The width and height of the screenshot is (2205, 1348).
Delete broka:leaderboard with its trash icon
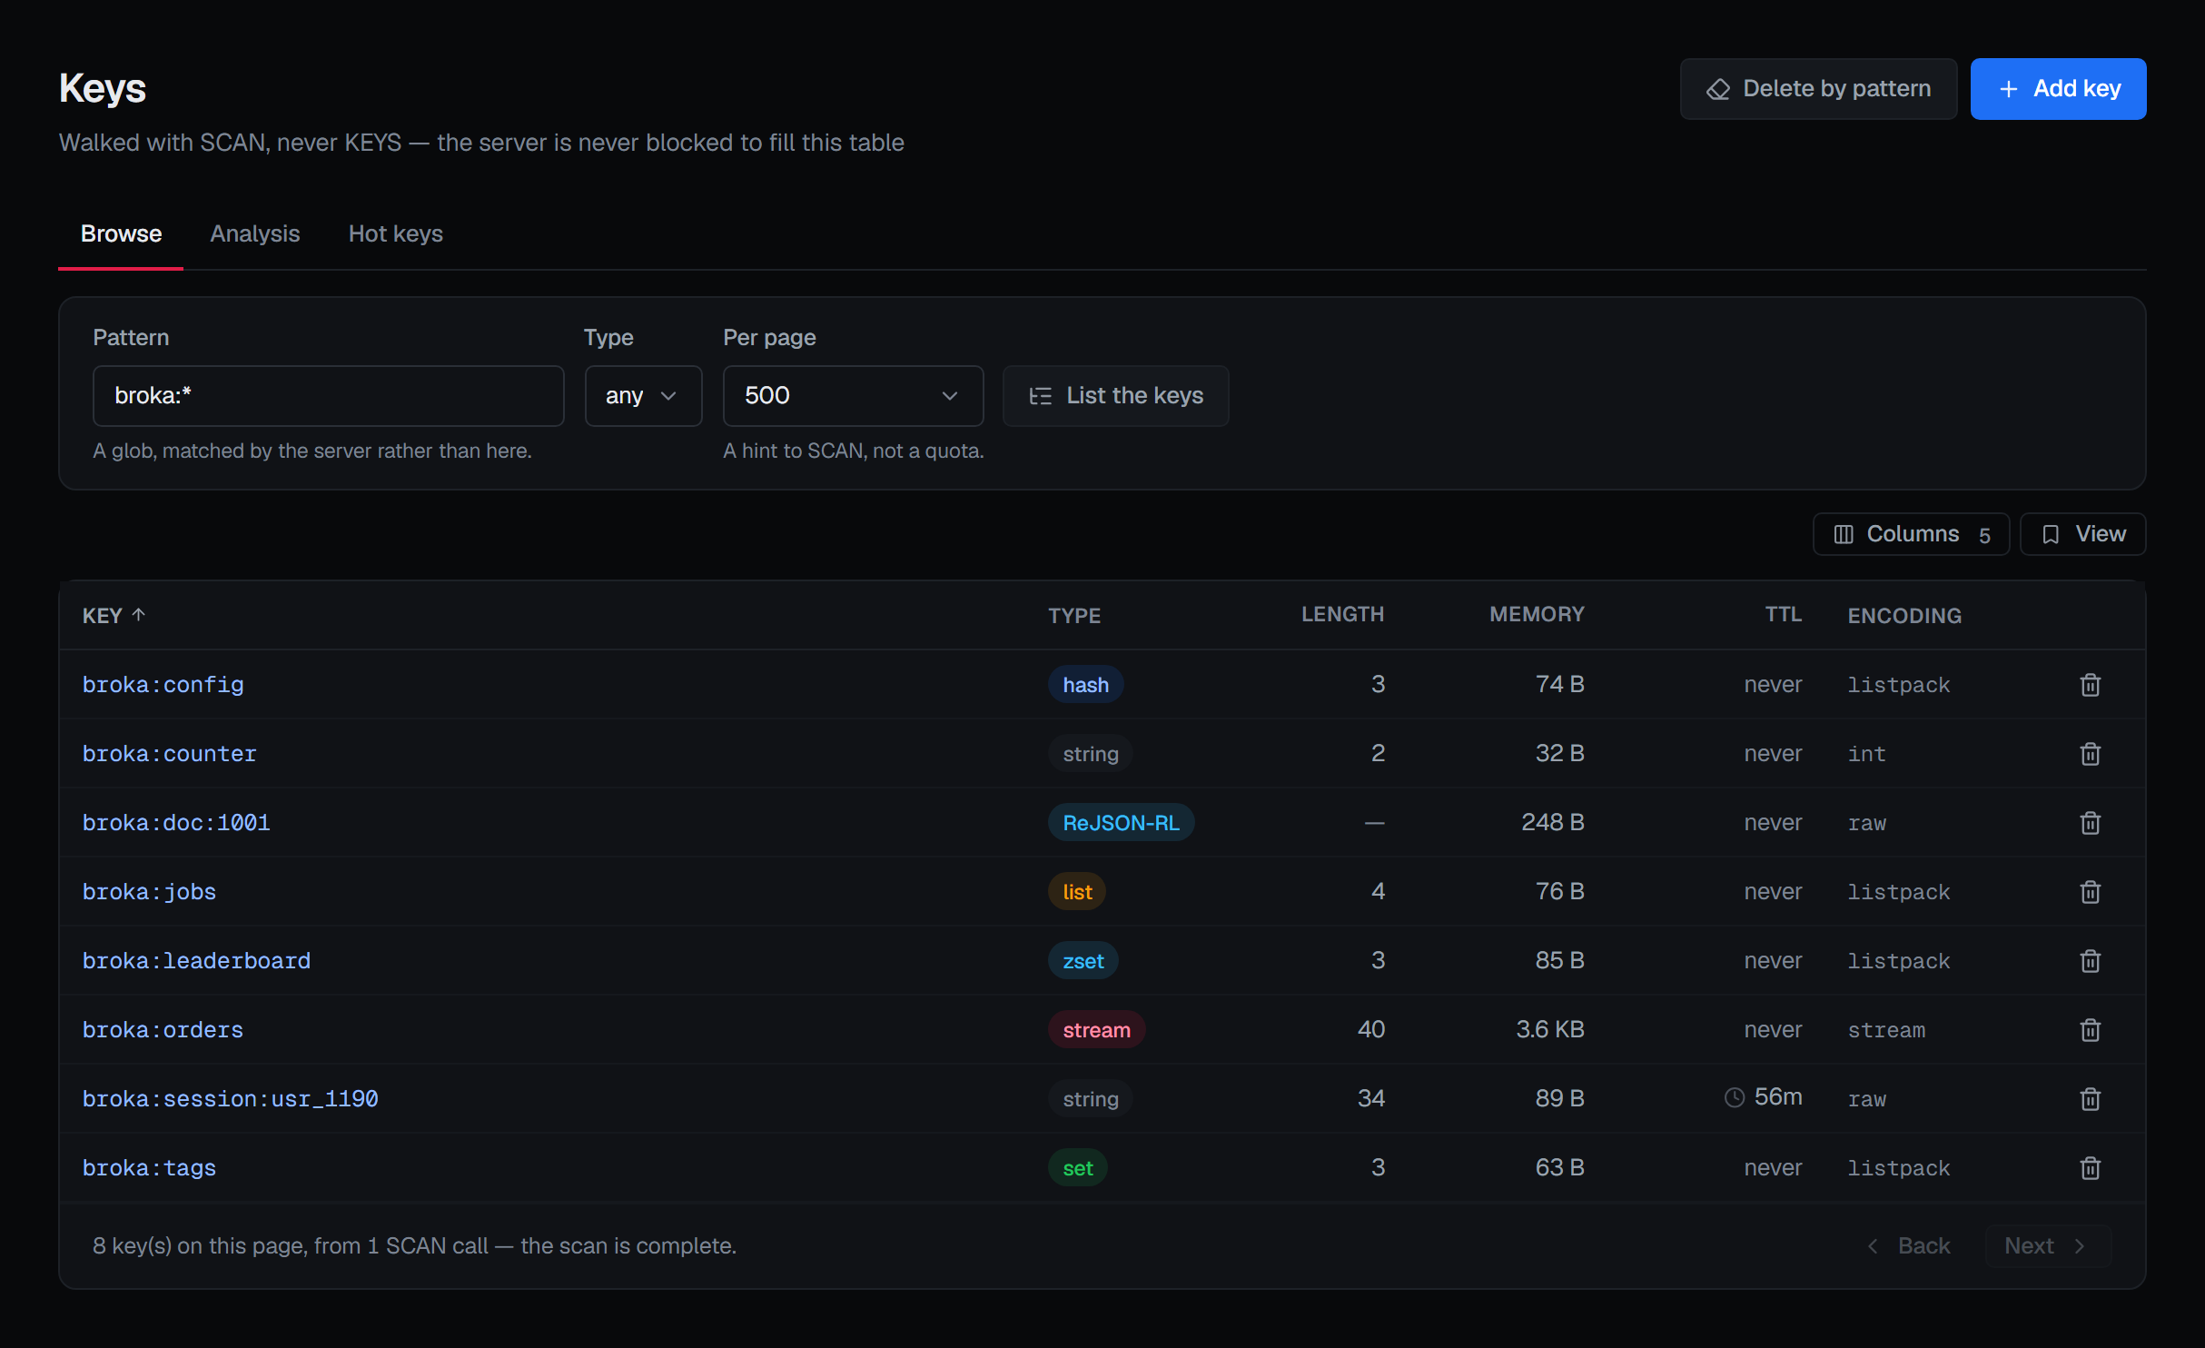[x=2090, y=960]
